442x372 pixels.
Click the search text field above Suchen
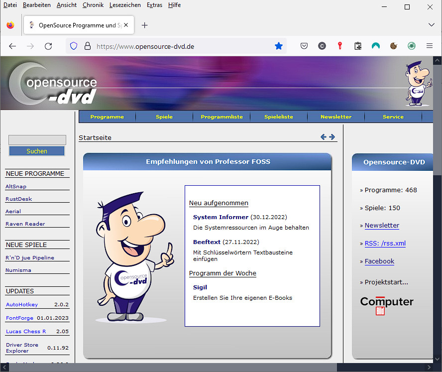click(x=37, y=140)
